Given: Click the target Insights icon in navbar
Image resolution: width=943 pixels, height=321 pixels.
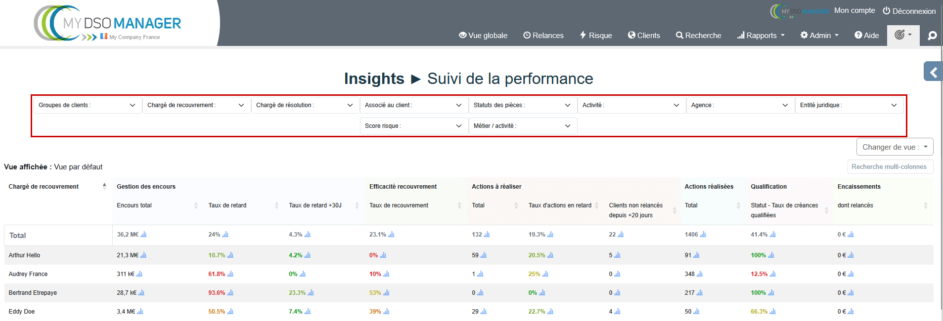Looking at the screenshot, I should [x=902, y=35].
